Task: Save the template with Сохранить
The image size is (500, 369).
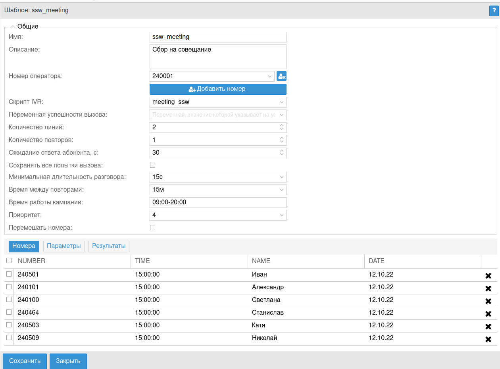Action: click(x=25, y=361)
